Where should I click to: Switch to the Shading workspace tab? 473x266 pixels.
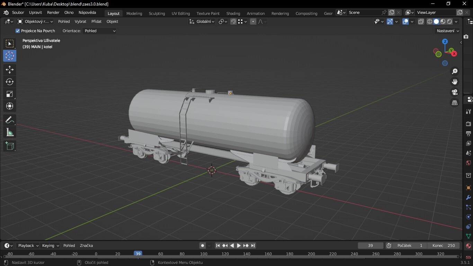pyautogui.click(x=233, y=14)
